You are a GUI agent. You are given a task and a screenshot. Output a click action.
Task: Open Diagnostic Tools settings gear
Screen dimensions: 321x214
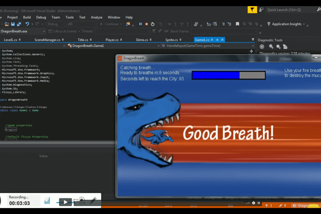[x=262, y=47]
